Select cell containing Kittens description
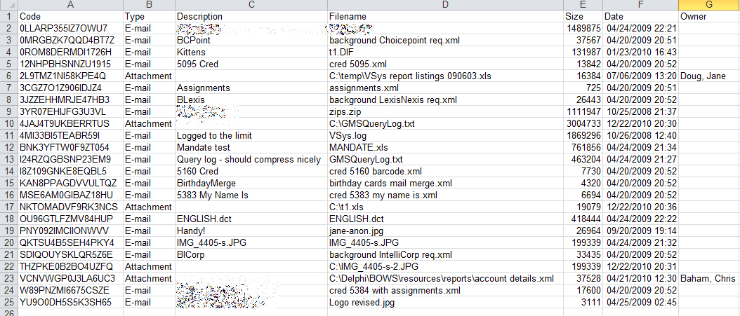The image size is (740, 316). click(250, 52)
